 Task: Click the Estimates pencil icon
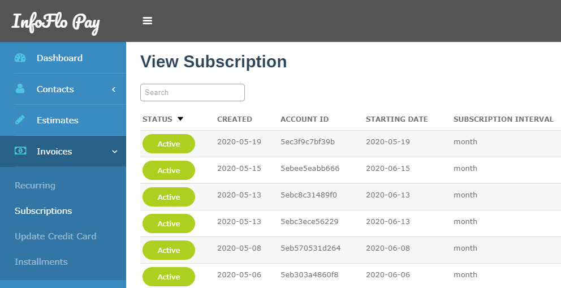pyautogui.click(x=20, y=120)
